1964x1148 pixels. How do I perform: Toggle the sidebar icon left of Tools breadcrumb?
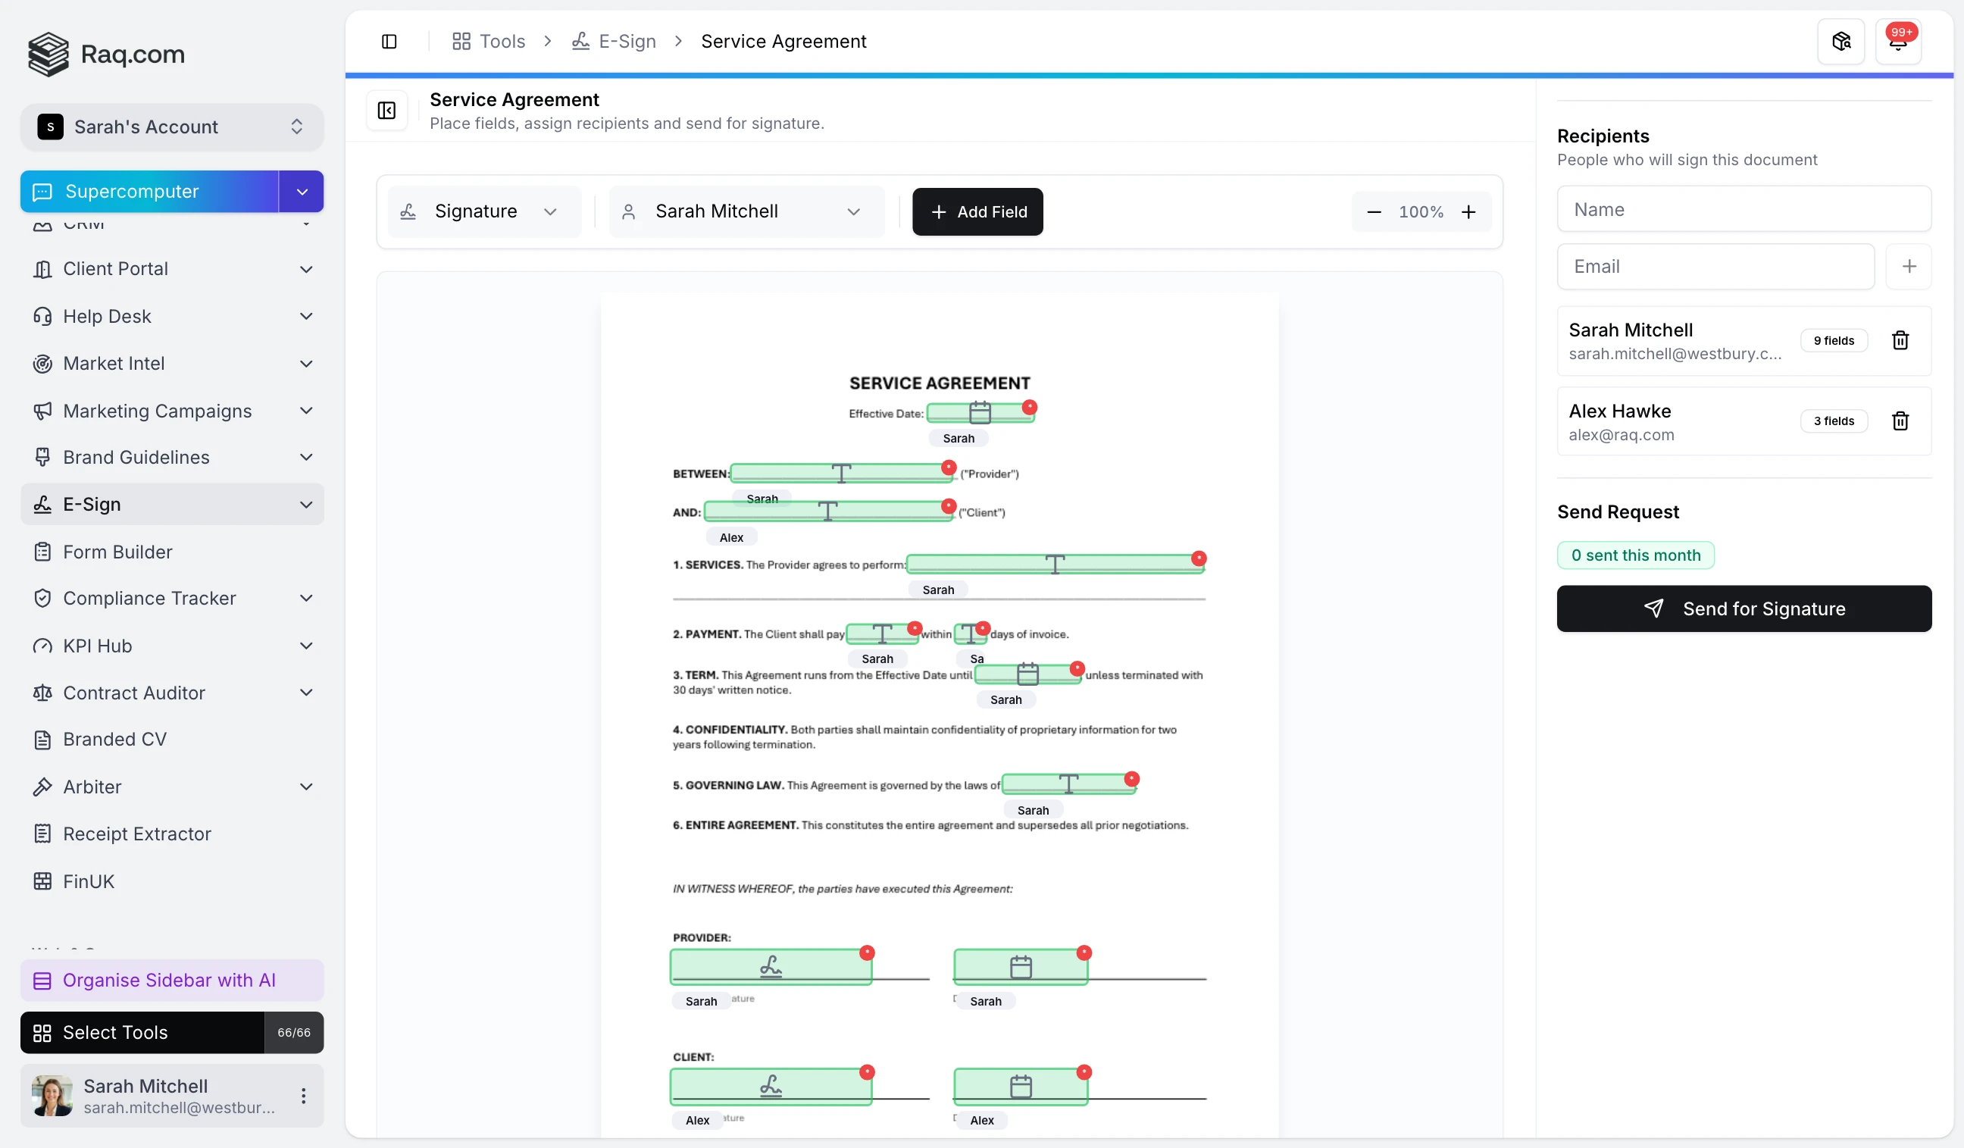point(389,42)
